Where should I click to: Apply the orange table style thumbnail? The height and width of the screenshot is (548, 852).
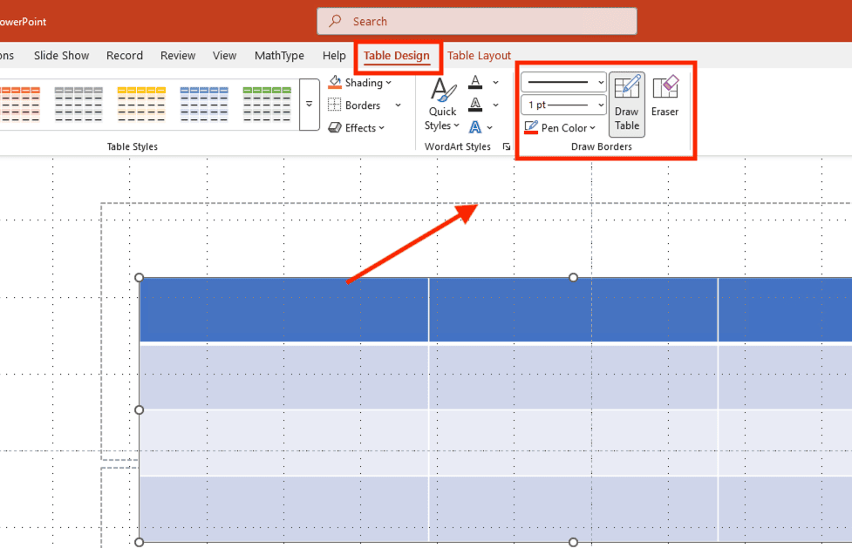(20, 104)
